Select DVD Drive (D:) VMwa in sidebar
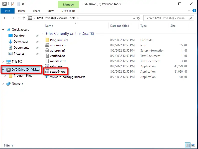This screenshot has width=198, height=149. pyautogui.click(x=23, y=70)
